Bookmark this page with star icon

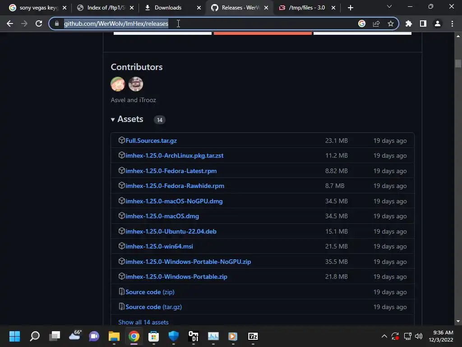391,23
